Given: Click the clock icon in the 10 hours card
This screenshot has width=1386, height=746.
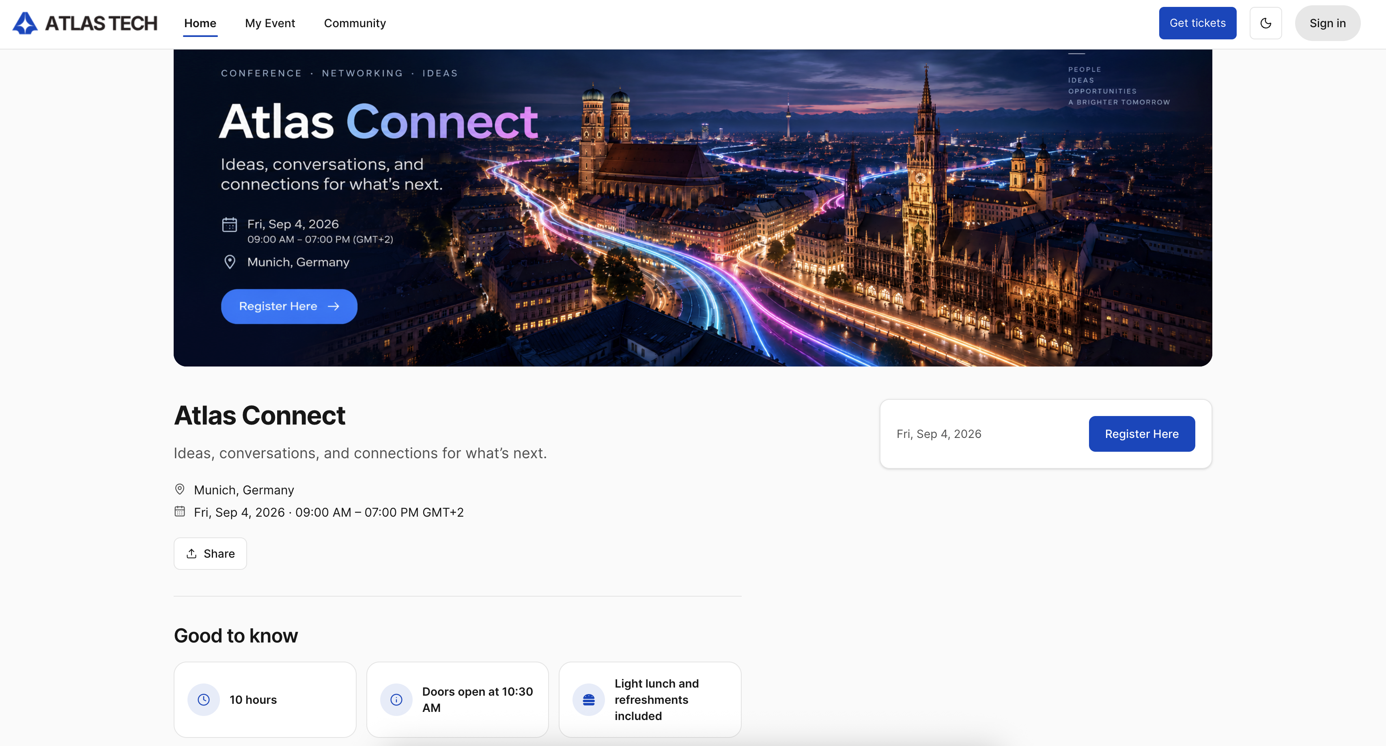Looking at the screenshot, I should click(x=203, y=699).
